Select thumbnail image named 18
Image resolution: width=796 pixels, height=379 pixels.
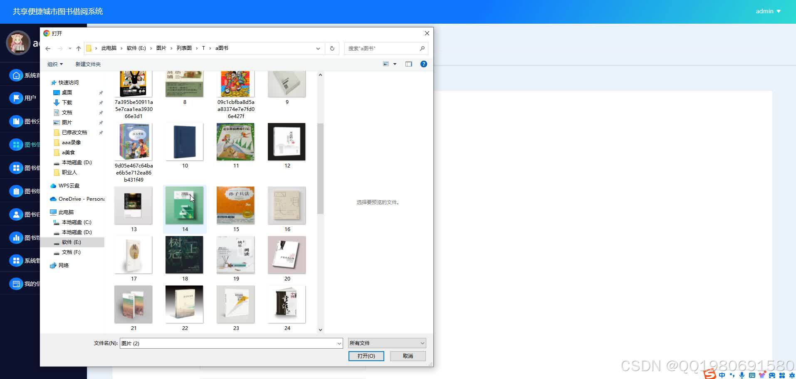click(185, 255)
